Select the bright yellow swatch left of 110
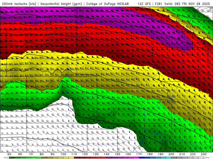The height and width of the screenshot is (159, 213). tap(71, 158)
